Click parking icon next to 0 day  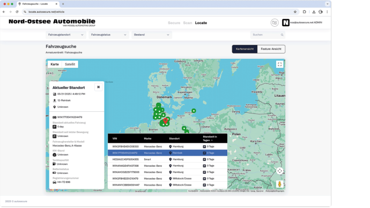coord(55,127)
